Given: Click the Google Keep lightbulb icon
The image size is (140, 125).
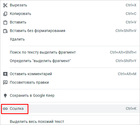Looking at the screenshot, I should (x=5, y=96).
